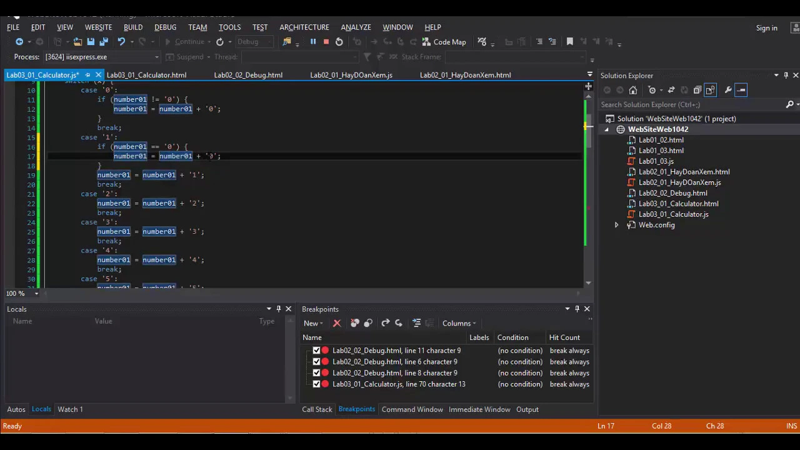The height and width of the screenshot is (450, 800).
Task: Open the New breakpoint dropdown
Action: point(313,323)
